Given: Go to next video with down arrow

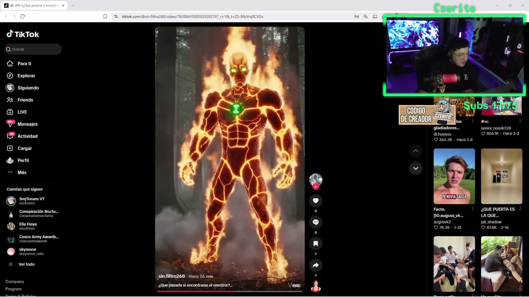Looking at the screenshot, I should pos(416,168).
